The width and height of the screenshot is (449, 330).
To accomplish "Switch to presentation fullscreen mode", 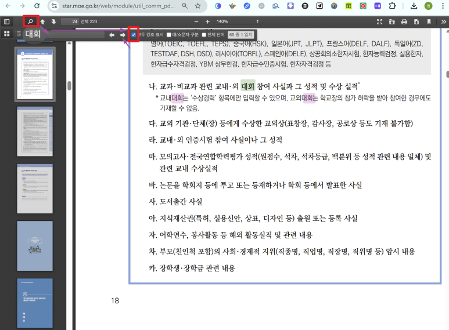I will (380, 21).
